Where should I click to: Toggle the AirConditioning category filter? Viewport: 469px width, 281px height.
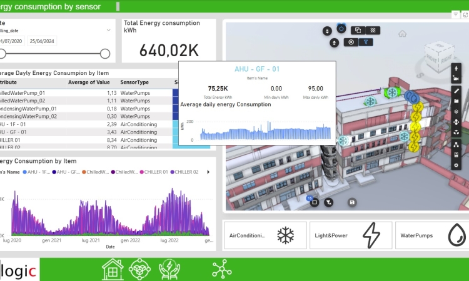coord(265,236)
